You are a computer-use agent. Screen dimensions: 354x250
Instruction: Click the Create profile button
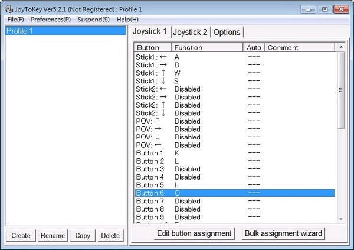click(21, 236)
